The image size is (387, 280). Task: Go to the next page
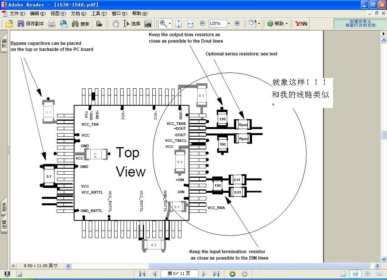(204, 274)
